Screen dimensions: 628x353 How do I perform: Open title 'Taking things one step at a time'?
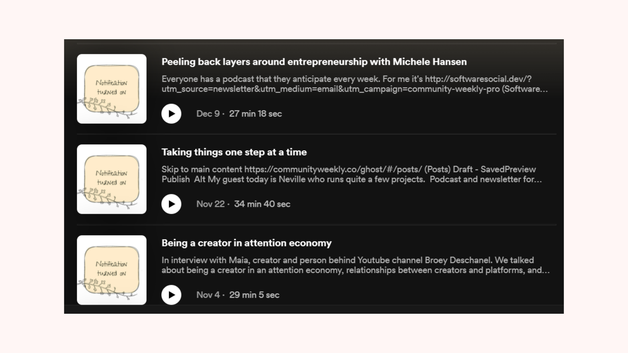pos(234,152)
